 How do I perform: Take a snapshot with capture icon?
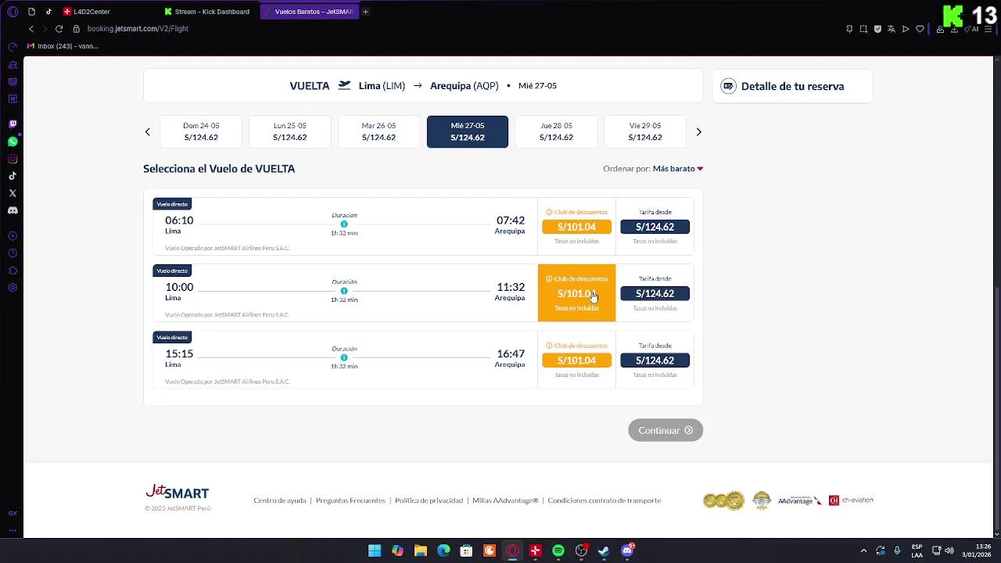point(863,29)
